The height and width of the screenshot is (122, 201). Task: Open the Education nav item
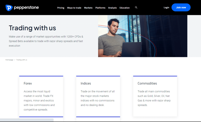click(125, 8)
